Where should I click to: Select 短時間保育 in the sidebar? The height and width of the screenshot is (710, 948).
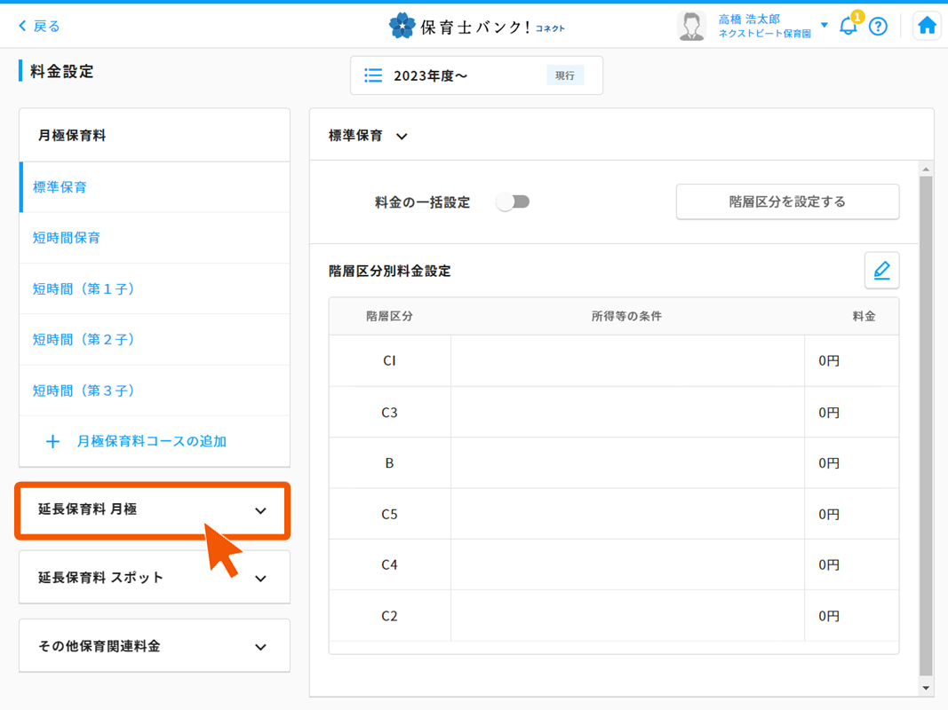(67, 237)
